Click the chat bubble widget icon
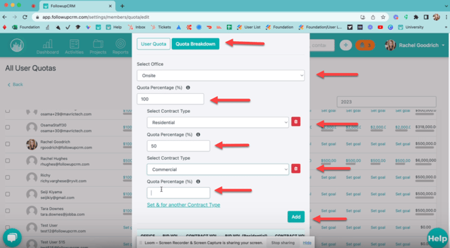Screen dimensions: 450x248 pyautogui.click(x=12, y=238)
